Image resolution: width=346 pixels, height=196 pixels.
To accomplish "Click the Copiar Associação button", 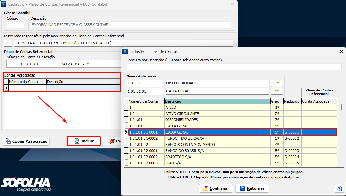I will tap(26, 141).
